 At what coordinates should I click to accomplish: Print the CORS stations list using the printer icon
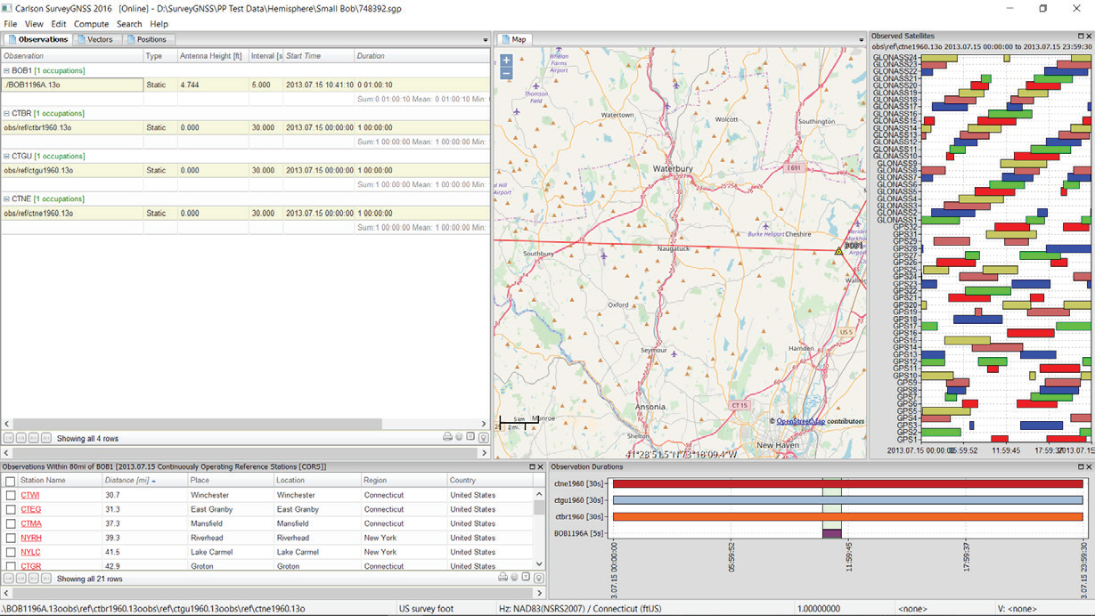502,578
